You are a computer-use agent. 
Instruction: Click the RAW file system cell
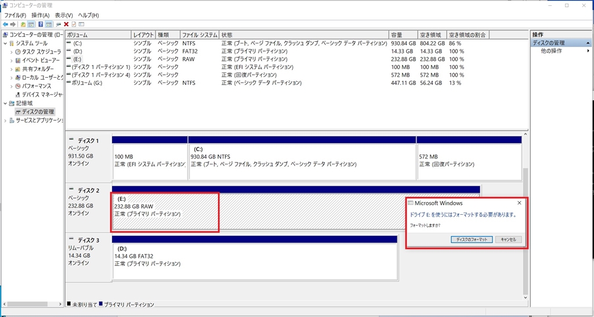(189, 59)
